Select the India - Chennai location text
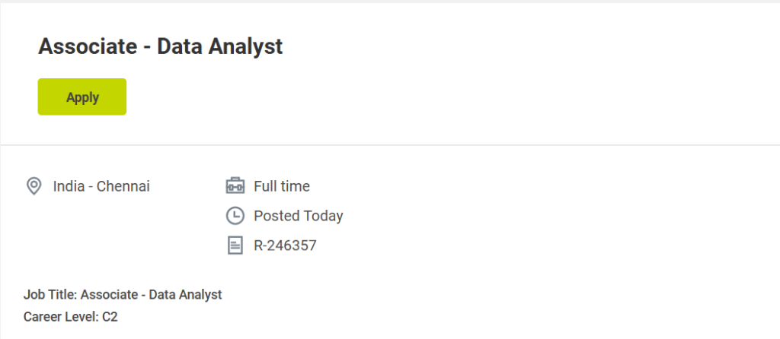Screen dimensions: 780x339 (101, 186)
